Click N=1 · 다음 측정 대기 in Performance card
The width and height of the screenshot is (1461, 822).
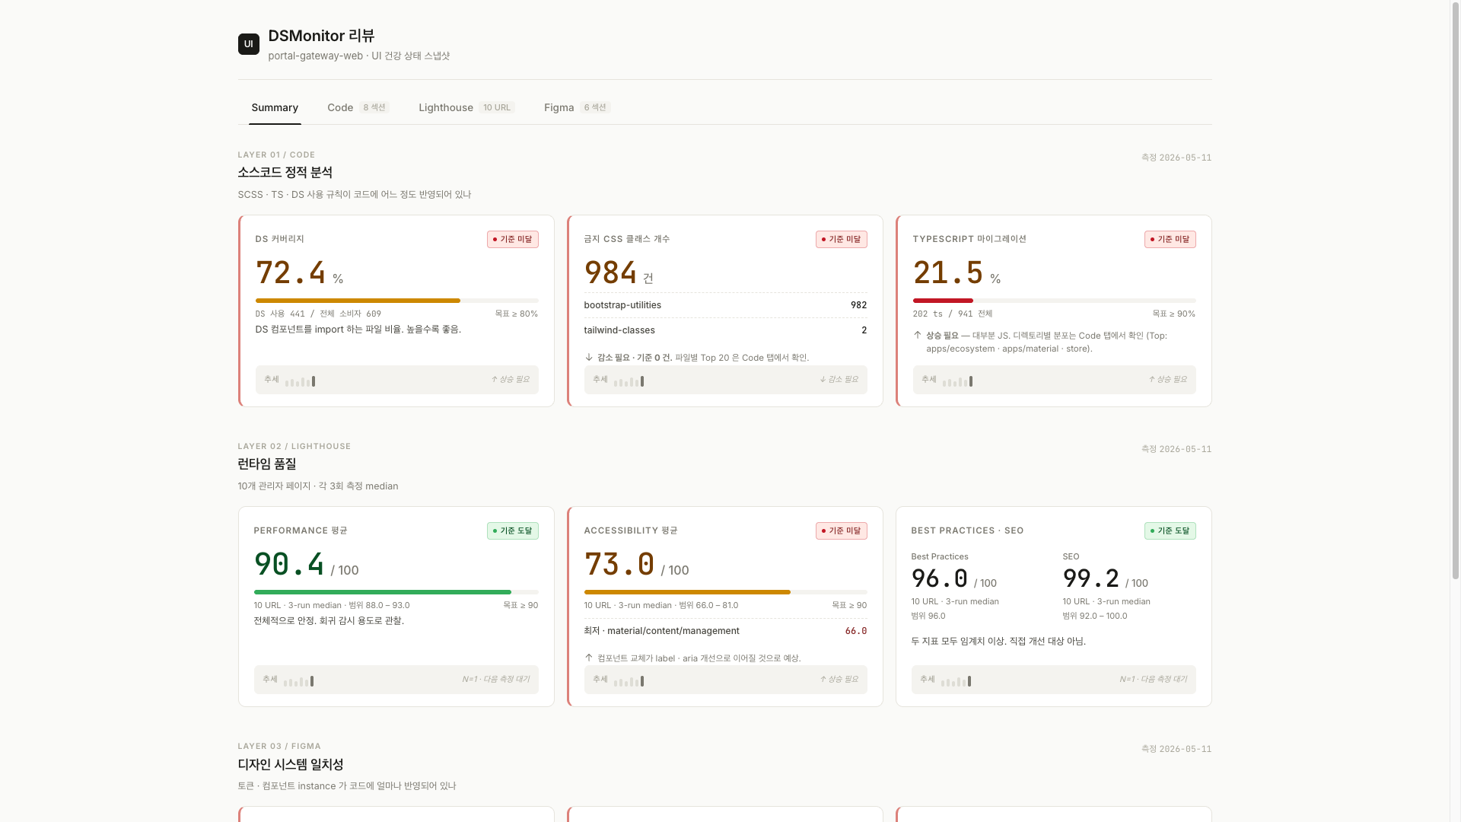pos(495,679)
